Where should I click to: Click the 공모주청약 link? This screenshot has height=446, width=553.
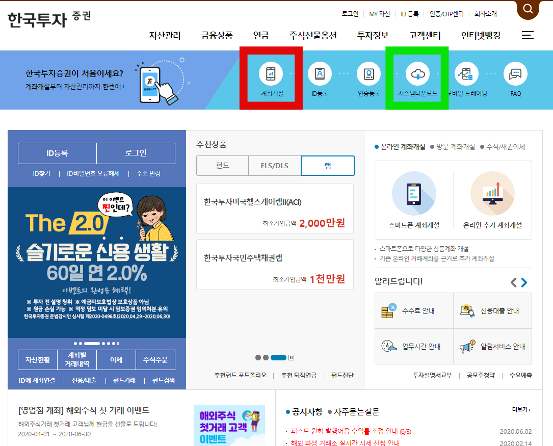click(x=481, y=375)
